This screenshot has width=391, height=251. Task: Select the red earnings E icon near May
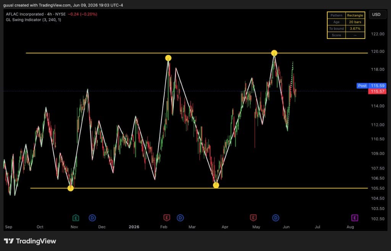[253, 218]
